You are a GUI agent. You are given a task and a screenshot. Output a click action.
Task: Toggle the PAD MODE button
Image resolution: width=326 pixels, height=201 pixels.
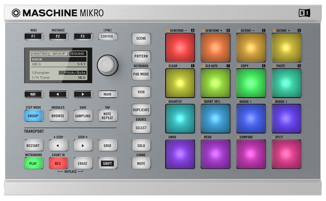(x=141, y=74)
